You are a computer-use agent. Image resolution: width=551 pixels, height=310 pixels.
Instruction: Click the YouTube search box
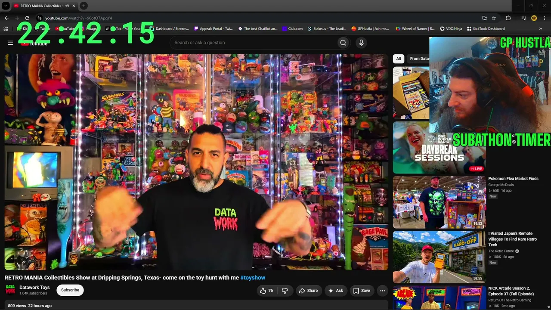click(252, 43)
